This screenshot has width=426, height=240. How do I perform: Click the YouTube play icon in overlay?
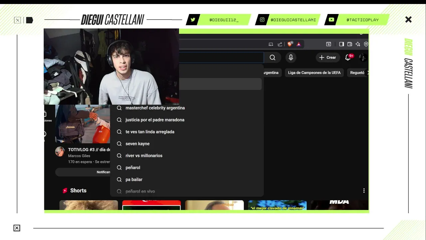click(331, 20)
